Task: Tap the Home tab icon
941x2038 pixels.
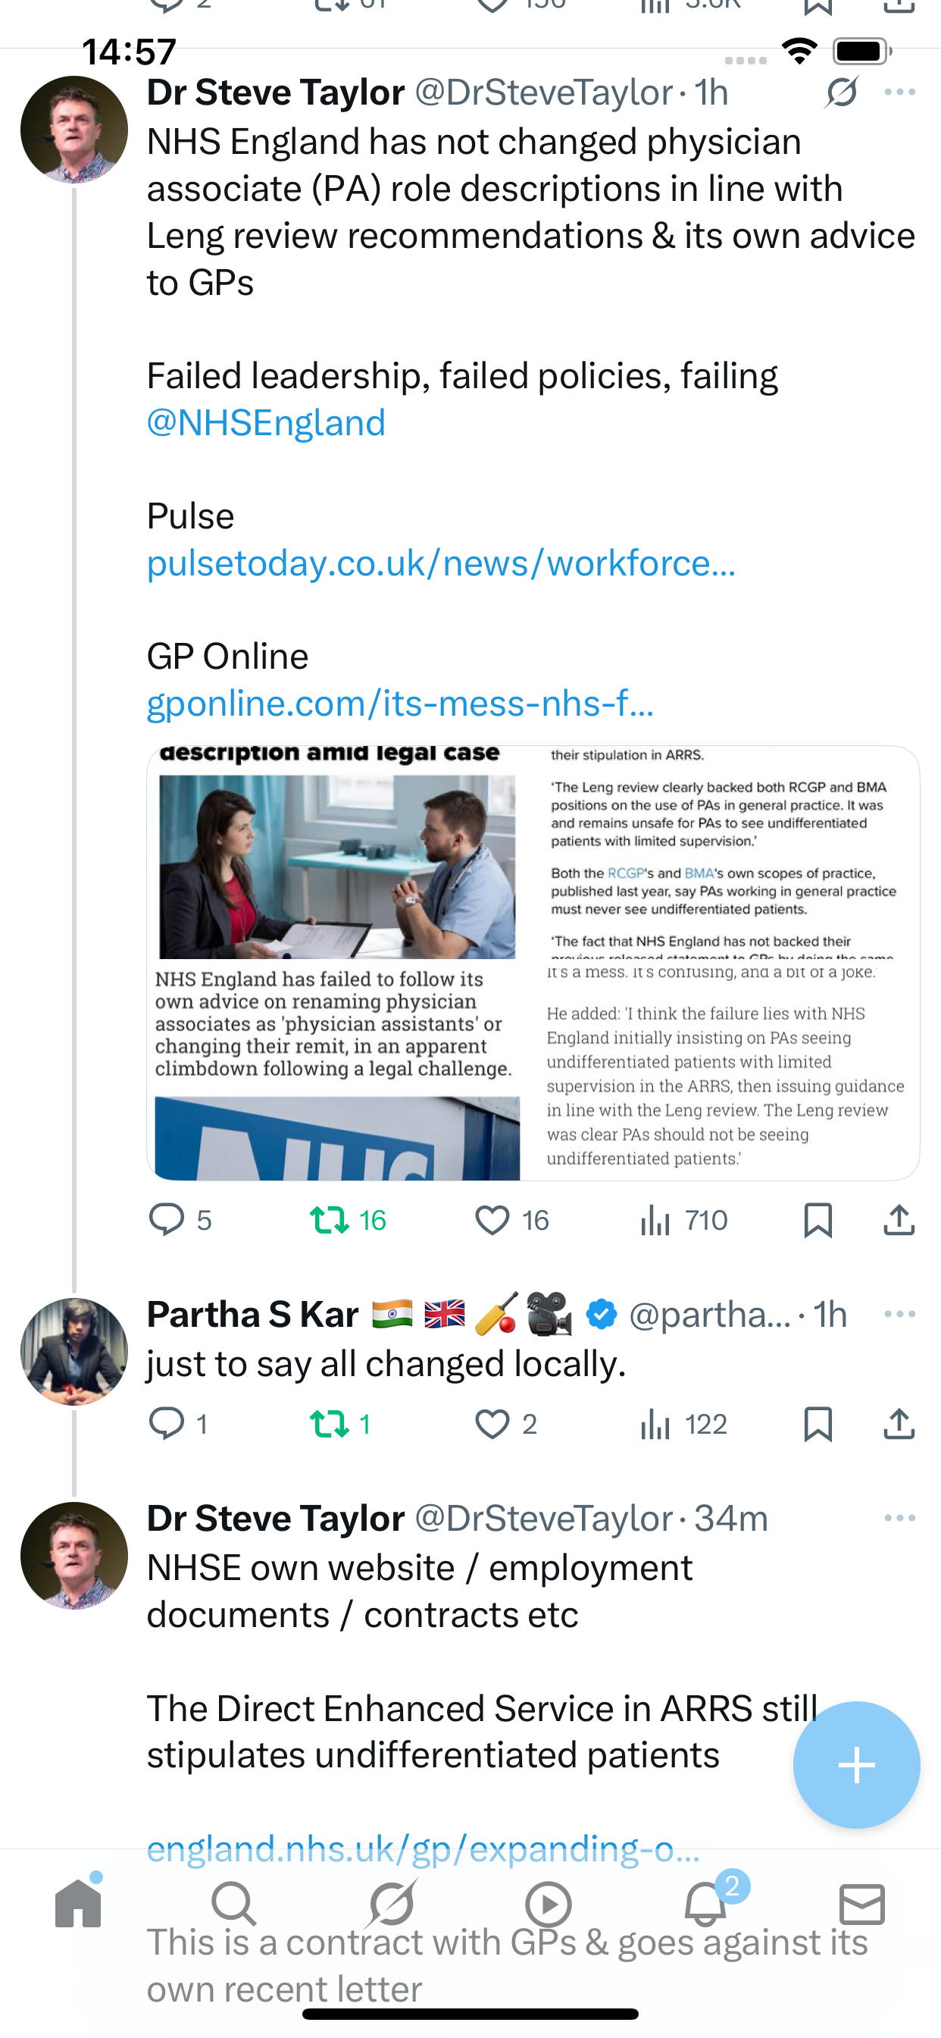Action: pos(78,1903)
